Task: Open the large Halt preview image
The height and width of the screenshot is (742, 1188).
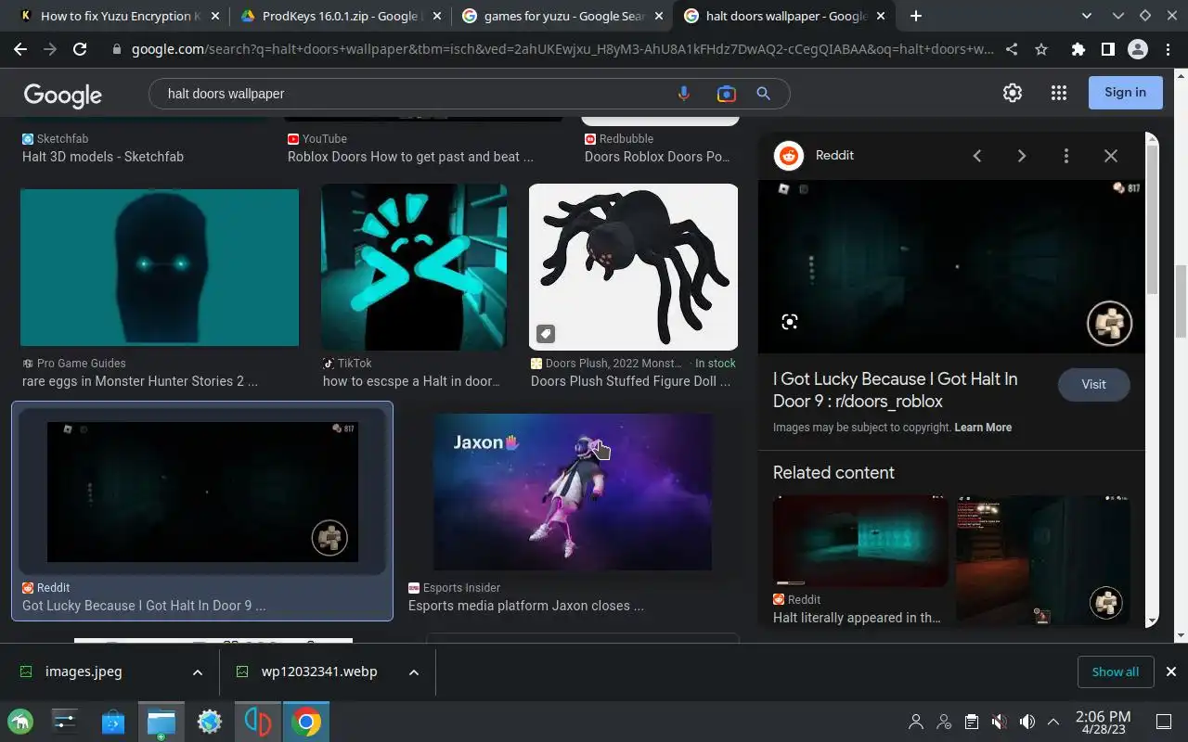Action: 951,266
